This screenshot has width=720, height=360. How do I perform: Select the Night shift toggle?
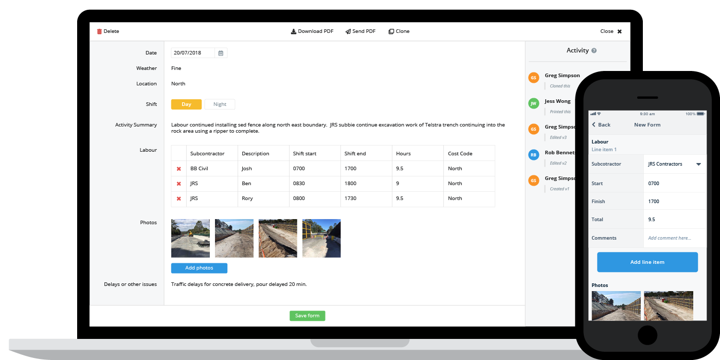tap(220, 104)
